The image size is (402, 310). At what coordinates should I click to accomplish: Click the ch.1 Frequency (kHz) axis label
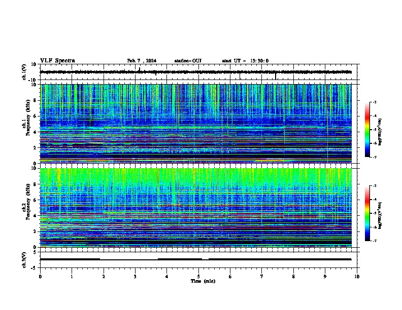26,118
